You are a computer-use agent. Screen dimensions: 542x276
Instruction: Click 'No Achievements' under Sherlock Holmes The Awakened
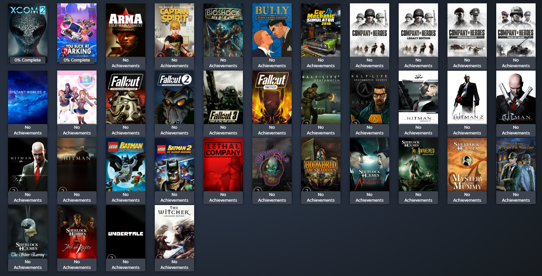coord(418,197)
